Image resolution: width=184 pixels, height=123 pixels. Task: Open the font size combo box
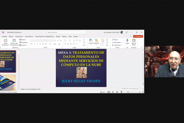pyautogui.click(x=51, y=41)
